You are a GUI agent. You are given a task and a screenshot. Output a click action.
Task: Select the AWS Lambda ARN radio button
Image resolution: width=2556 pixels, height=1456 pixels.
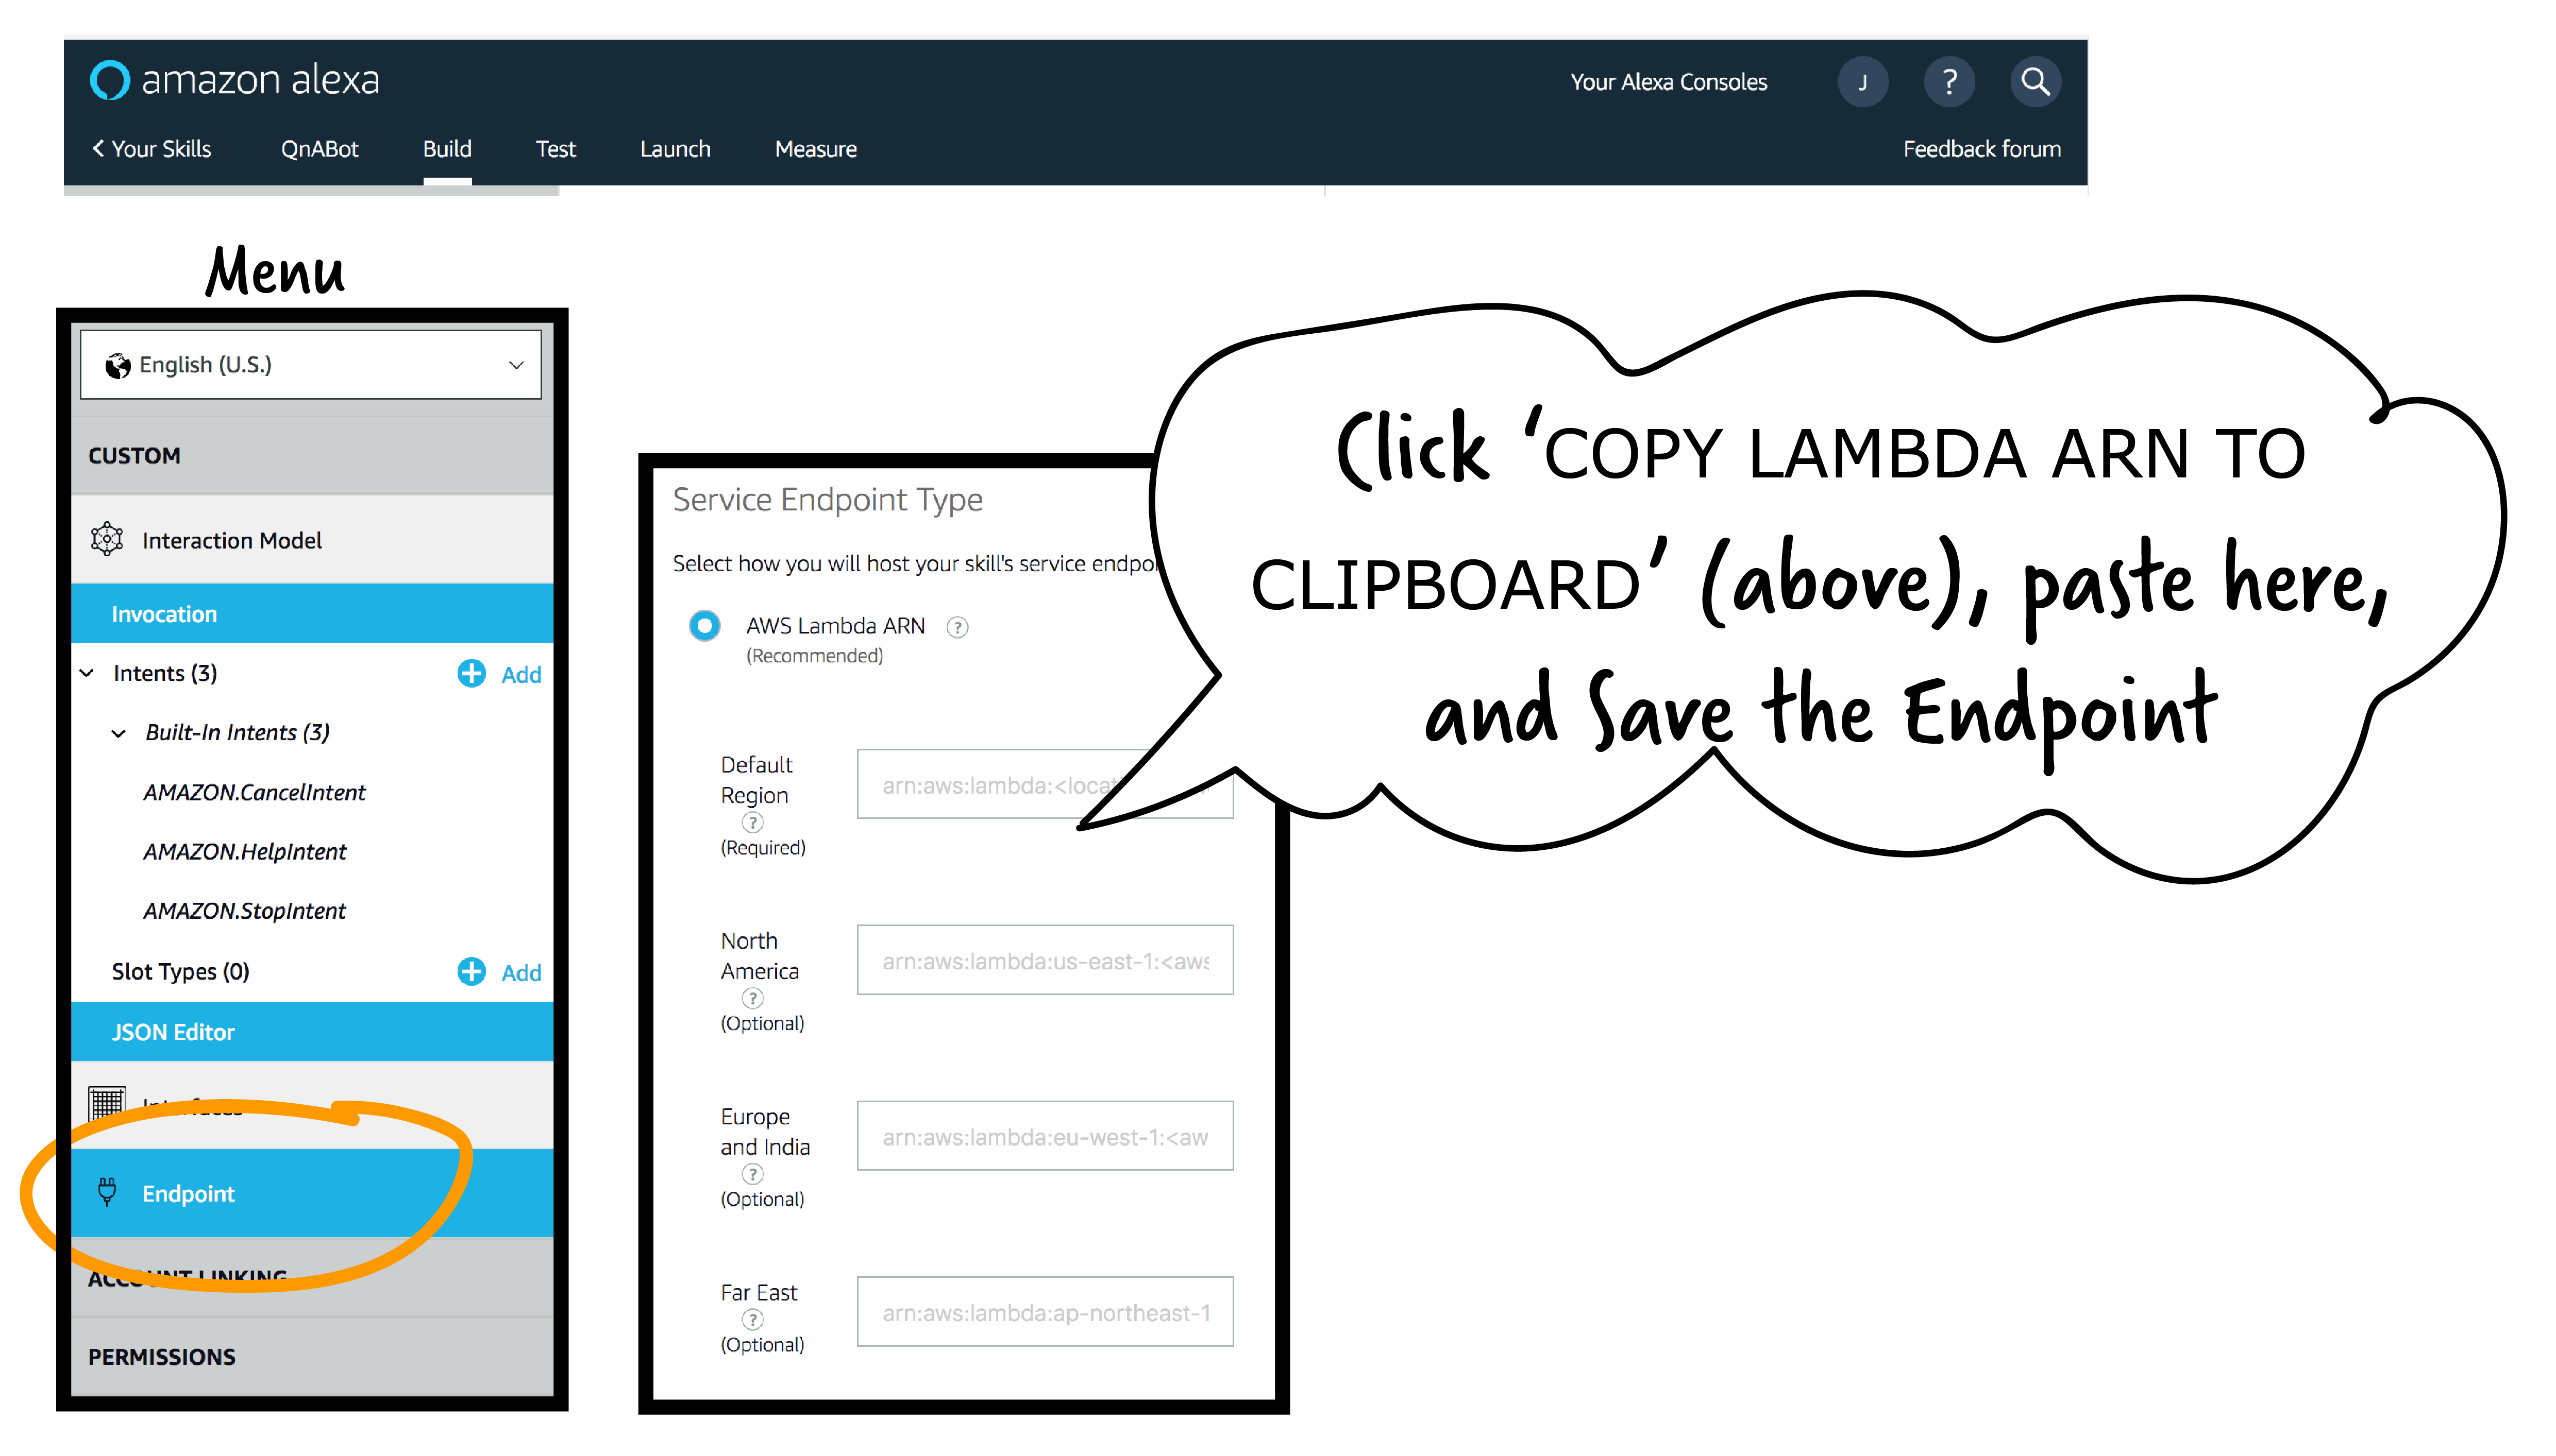click(704, 626)
